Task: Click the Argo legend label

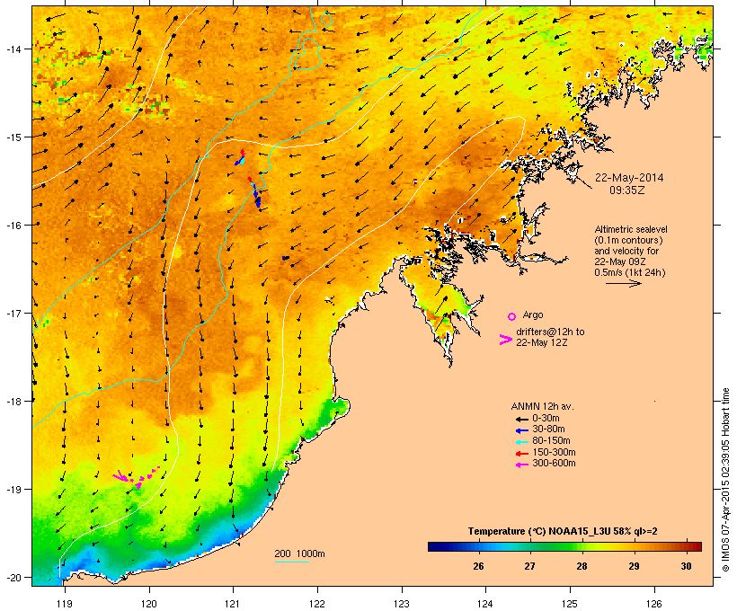Action: [x=533, y=314]
